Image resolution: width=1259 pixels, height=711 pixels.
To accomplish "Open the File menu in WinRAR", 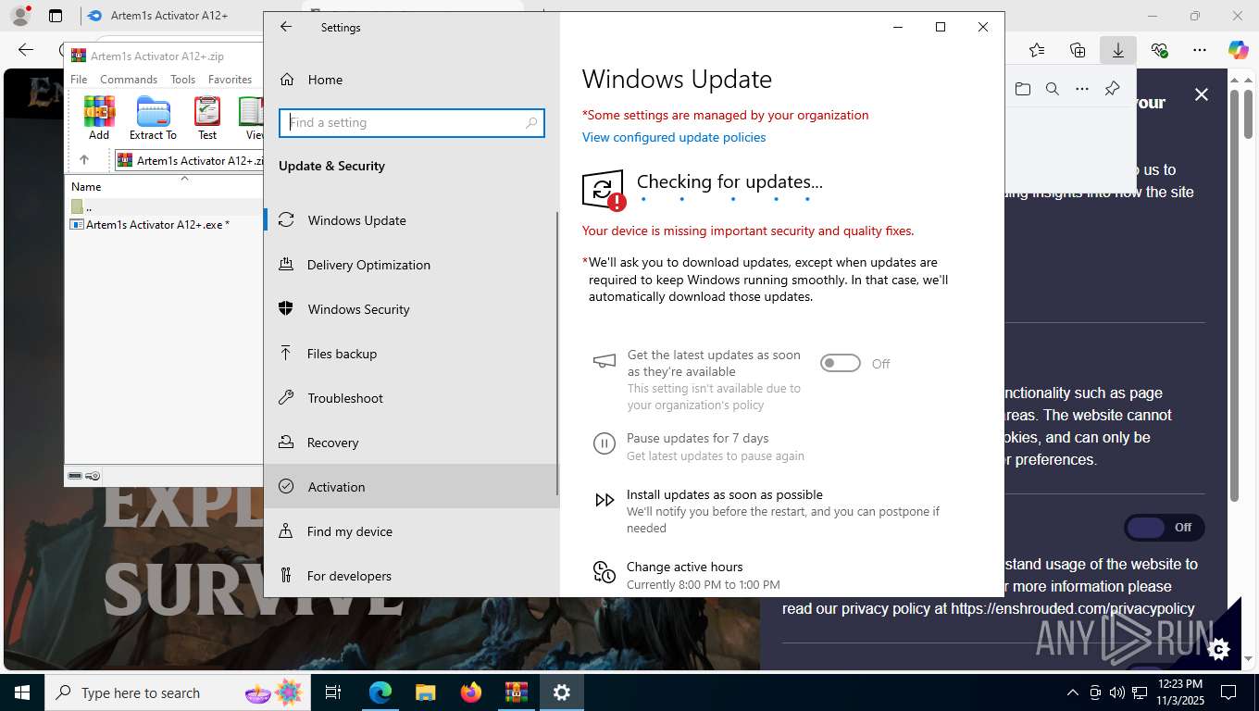I will pyautogui.click(x=79, y=80).
